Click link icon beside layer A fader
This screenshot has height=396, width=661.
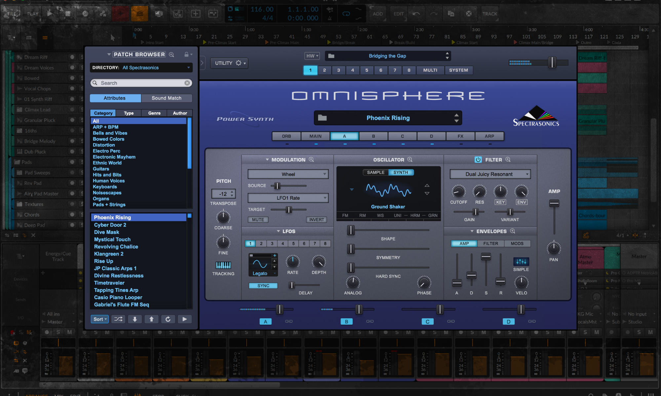click(x=289, y=321)
